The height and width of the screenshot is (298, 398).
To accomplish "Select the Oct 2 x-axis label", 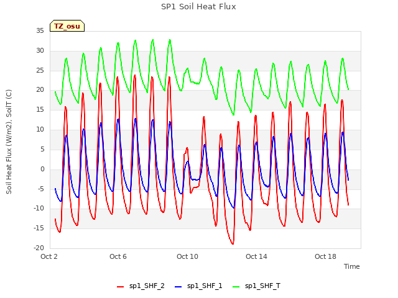I will click(49, 256).
